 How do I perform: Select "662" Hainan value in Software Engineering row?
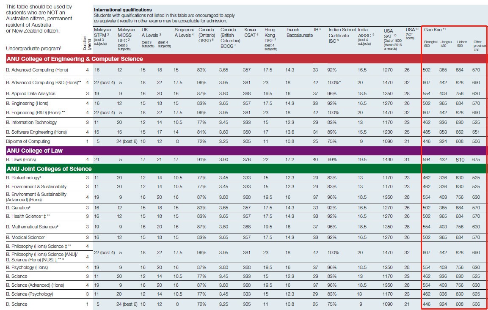pyautogui.click(x=460, y=132)
